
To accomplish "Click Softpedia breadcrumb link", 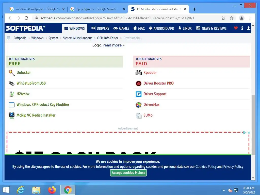I will 20,38.
